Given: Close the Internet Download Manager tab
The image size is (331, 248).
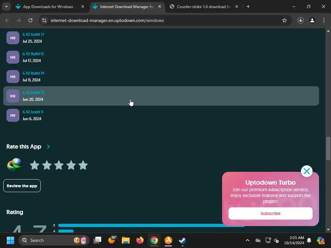Looking at the screenshot, I should [160, 7].
